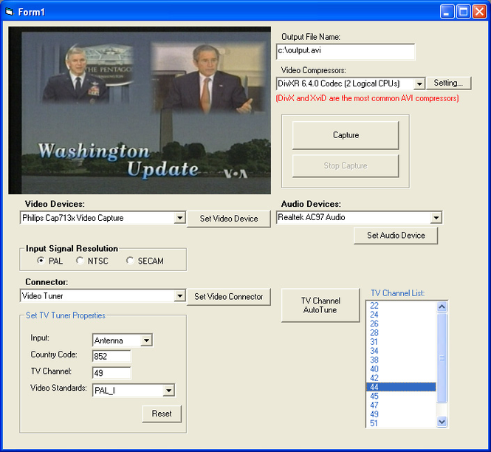Click the Stop Capture button

[346, 165]
